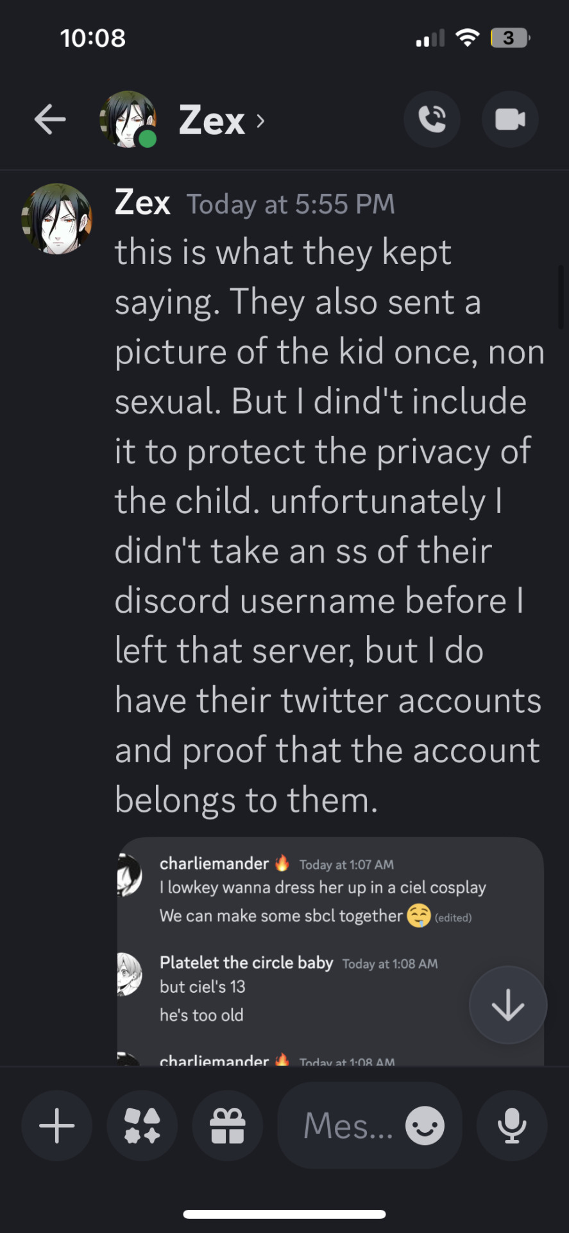Tap the battery indicator in status bar
This screenshot has height=1233, width=569.
(x=510, y=38)
